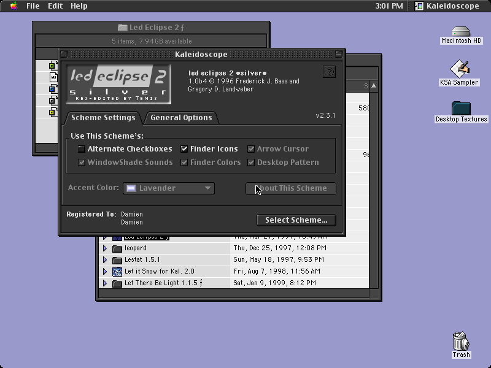Click the led eclipse 2 silver logo
This screenshot has width=491, height=368.
point(118,84)
